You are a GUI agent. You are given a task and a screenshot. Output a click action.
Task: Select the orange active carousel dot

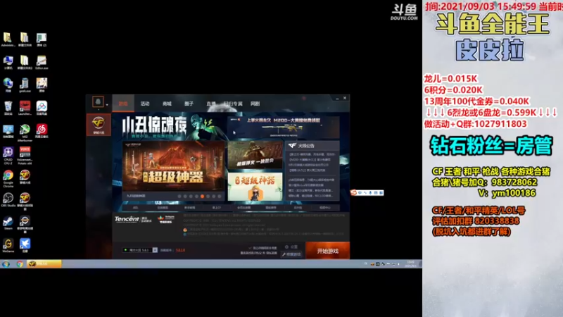coord(203,197)
